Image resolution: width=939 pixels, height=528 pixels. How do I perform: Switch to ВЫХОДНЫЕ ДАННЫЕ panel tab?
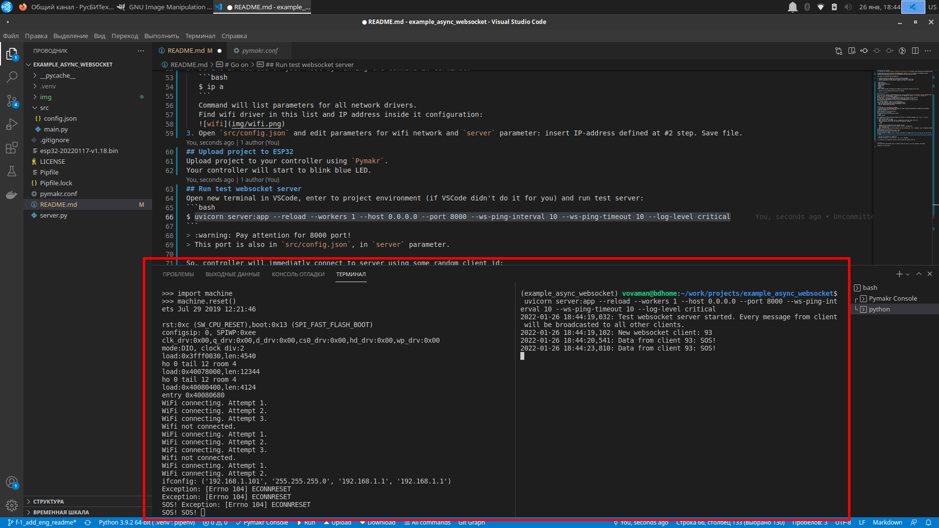pos(233,274)
